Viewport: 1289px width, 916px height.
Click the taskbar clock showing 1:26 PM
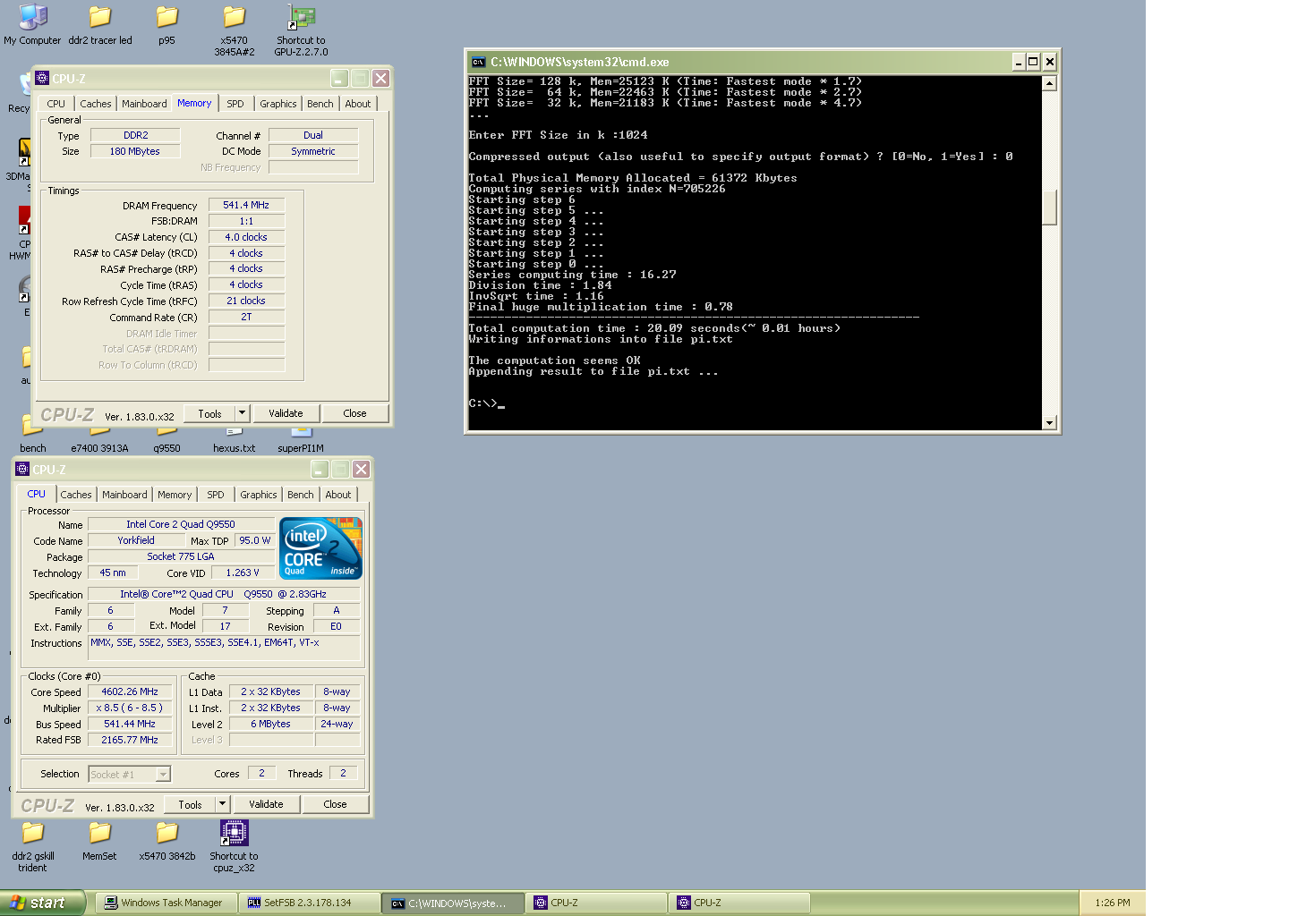tap(1113, 903)
